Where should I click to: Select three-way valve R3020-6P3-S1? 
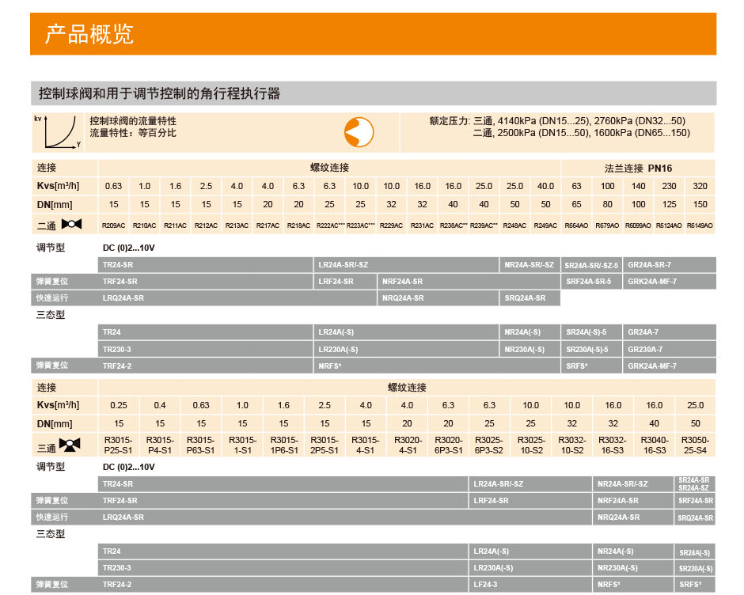click(449, 445)
